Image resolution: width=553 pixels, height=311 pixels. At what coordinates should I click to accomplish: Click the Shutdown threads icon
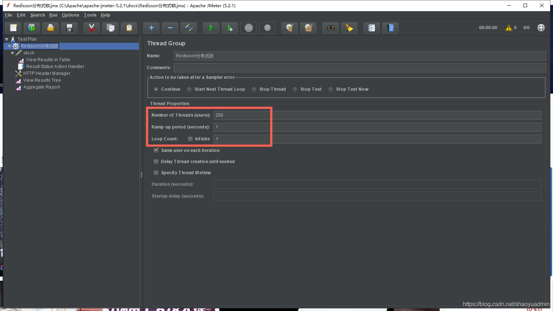click(x=267, y=28)
